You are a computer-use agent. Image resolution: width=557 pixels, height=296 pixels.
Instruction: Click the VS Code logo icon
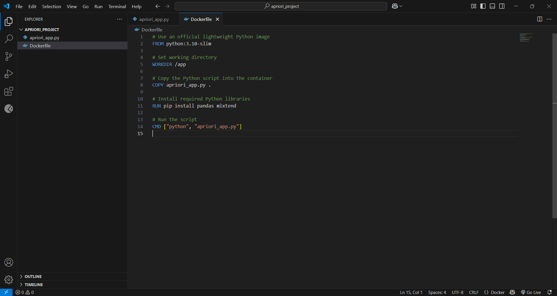[6, 6]
